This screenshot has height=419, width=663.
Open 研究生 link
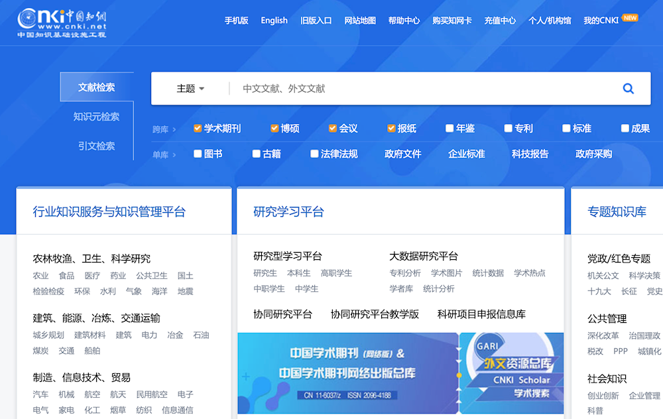(x=265, y=273)
